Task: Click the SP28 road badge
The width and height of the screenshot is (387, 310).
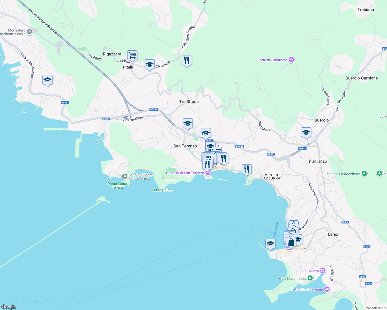Action: [x=369, y=284]
